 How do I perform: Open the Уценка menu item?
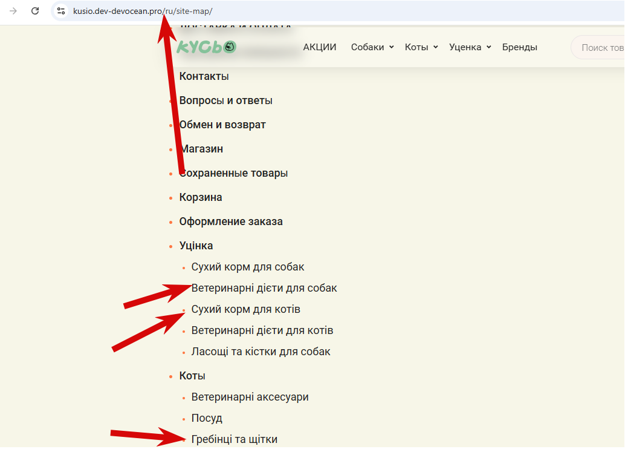click(465, 47)
